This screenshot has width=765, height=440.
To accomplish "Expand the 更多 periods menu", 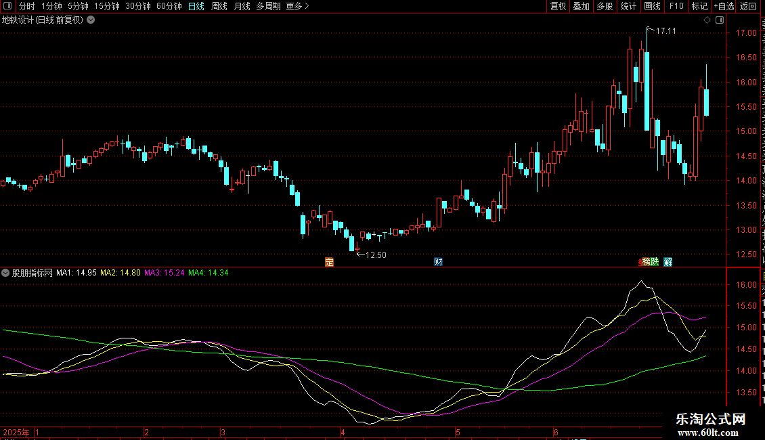I will pyautogui.click(x=298, y=6).
